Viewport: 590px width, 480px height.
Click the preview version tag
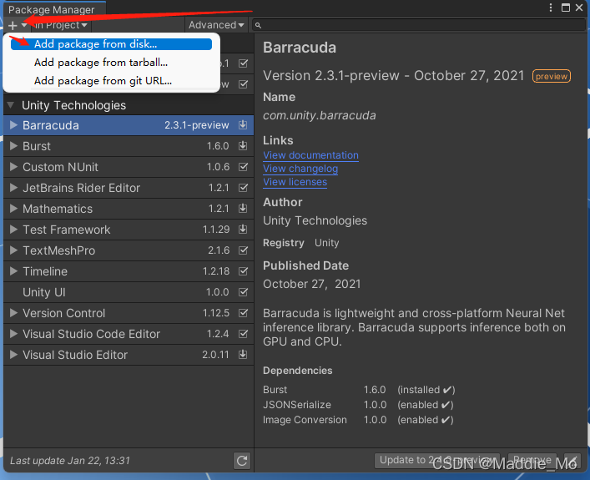pyautogui.click(x=552, y=76)
